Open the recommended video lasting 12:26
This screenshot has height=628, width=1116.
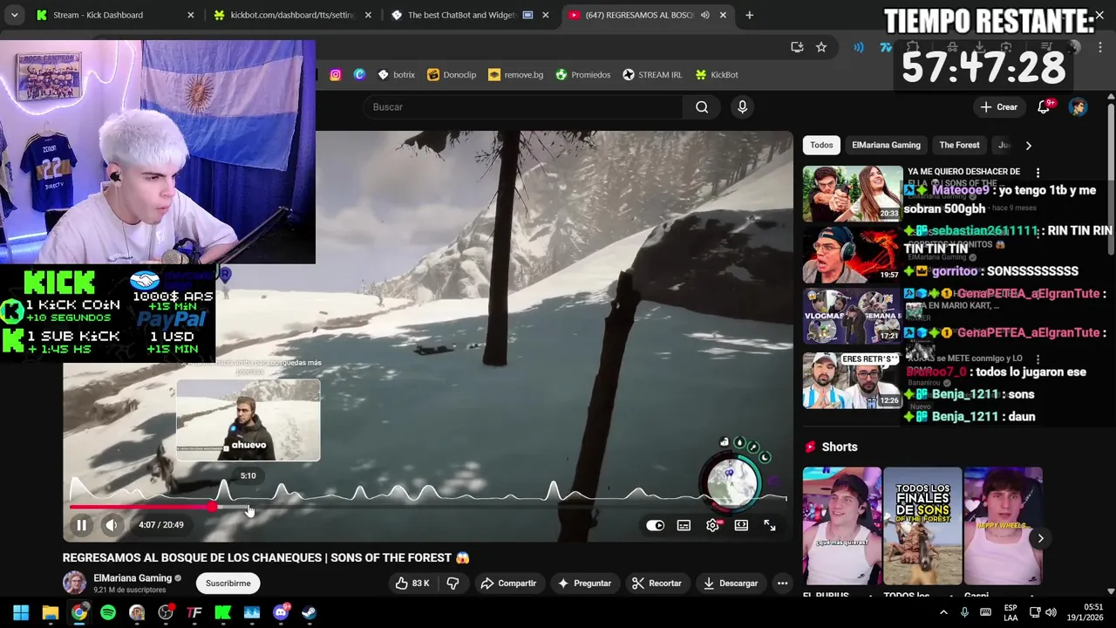coord(852,379)
